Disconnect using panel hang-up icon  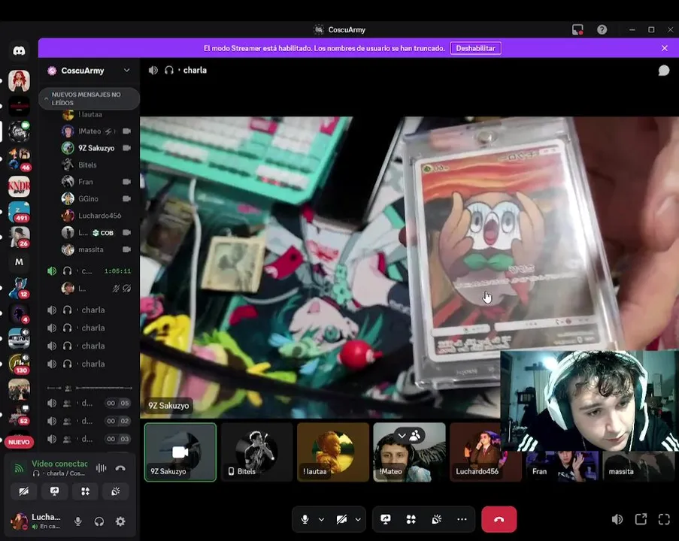click(120, 468)
